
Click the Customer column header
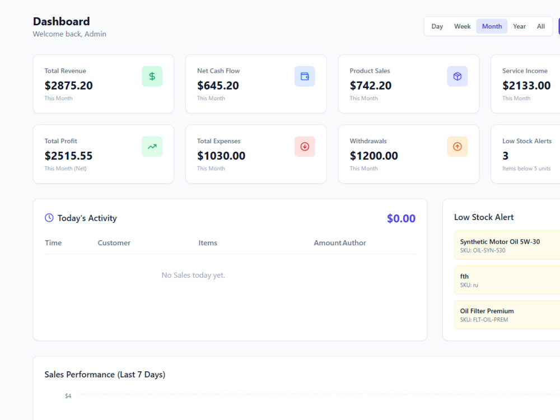114,243
